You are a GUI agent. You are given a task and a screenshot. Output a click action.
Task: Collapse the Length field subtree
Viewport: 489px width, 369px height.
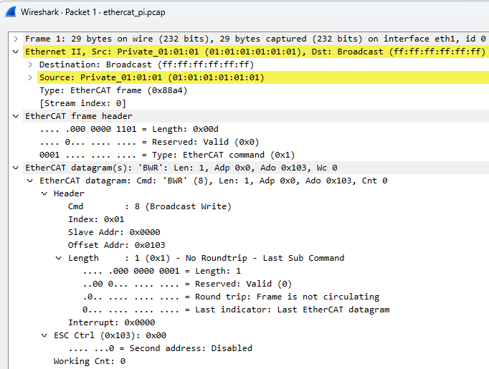click(59, 259)
